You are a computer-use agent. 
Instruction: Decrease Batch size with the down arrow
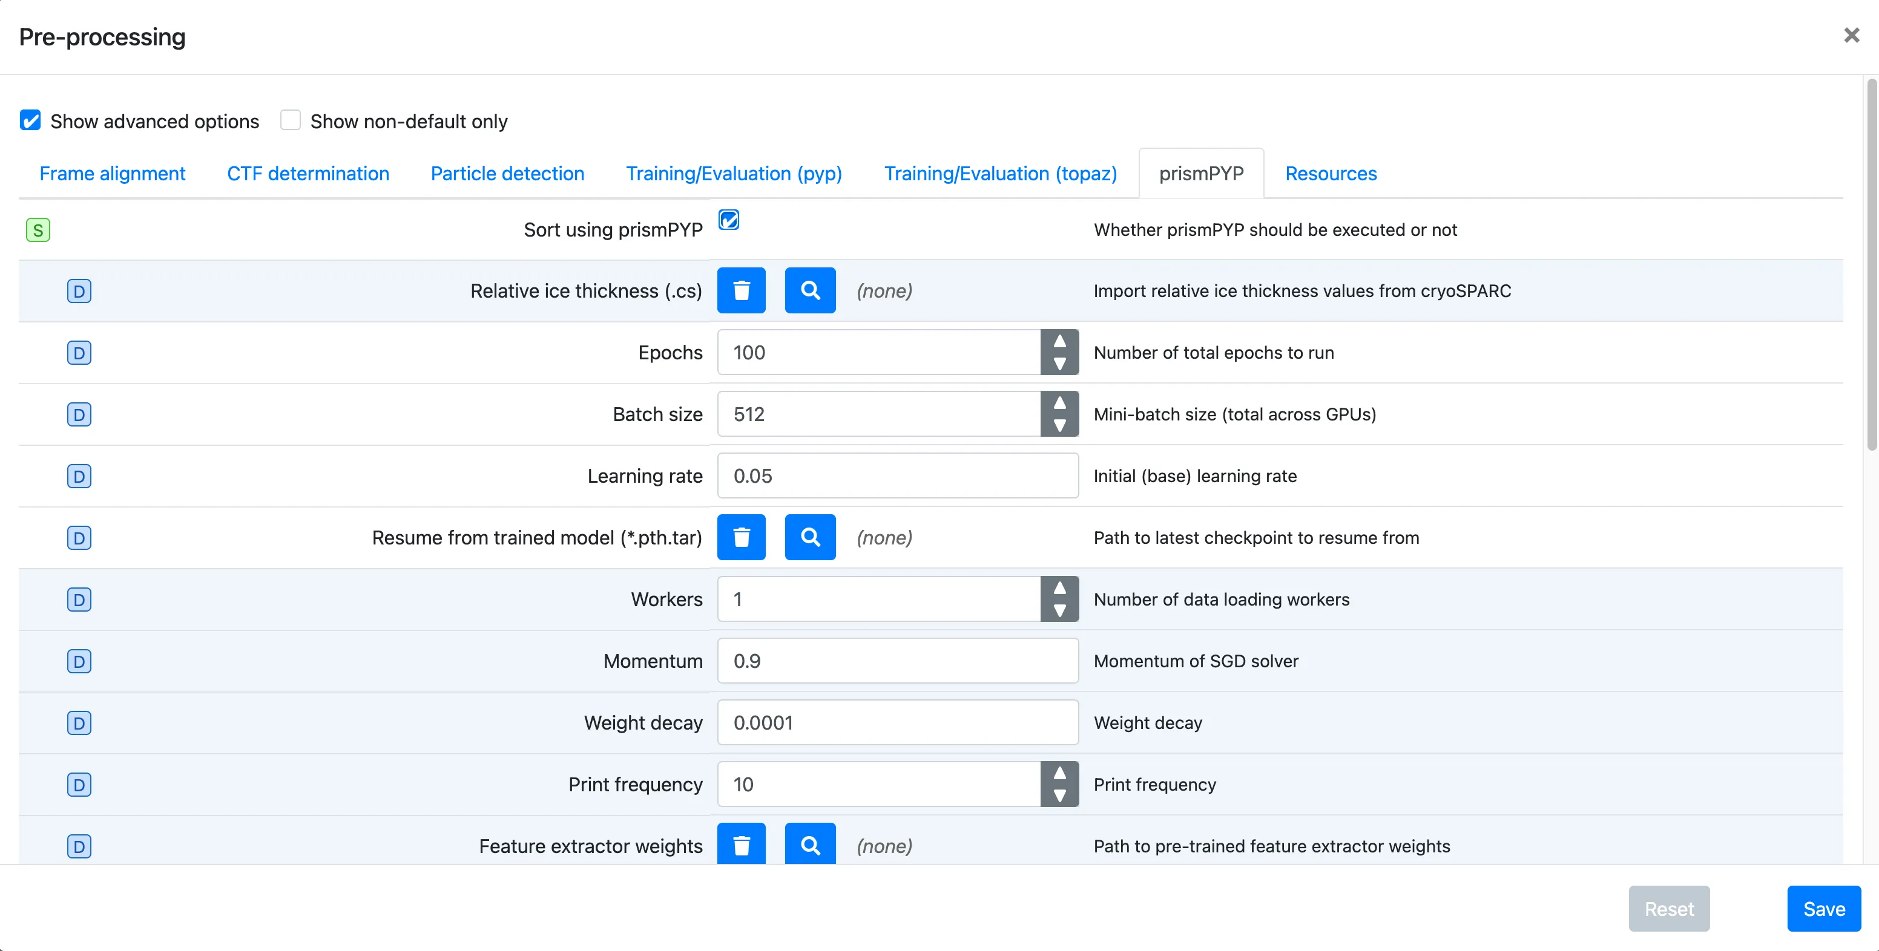click(x=1059, y=425)
